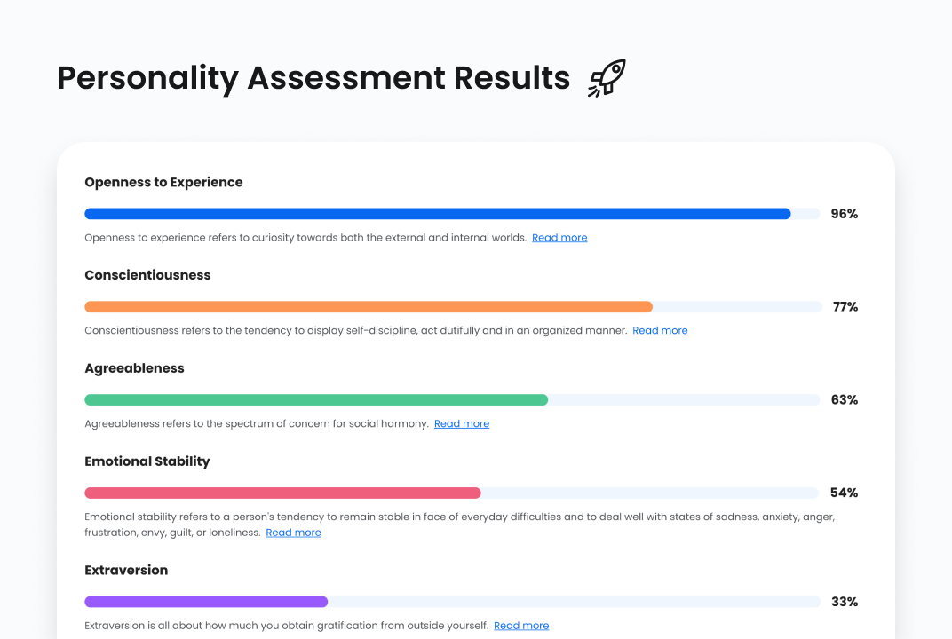
Task: Select the Conscientiousness heading
Action: (147, 275)
